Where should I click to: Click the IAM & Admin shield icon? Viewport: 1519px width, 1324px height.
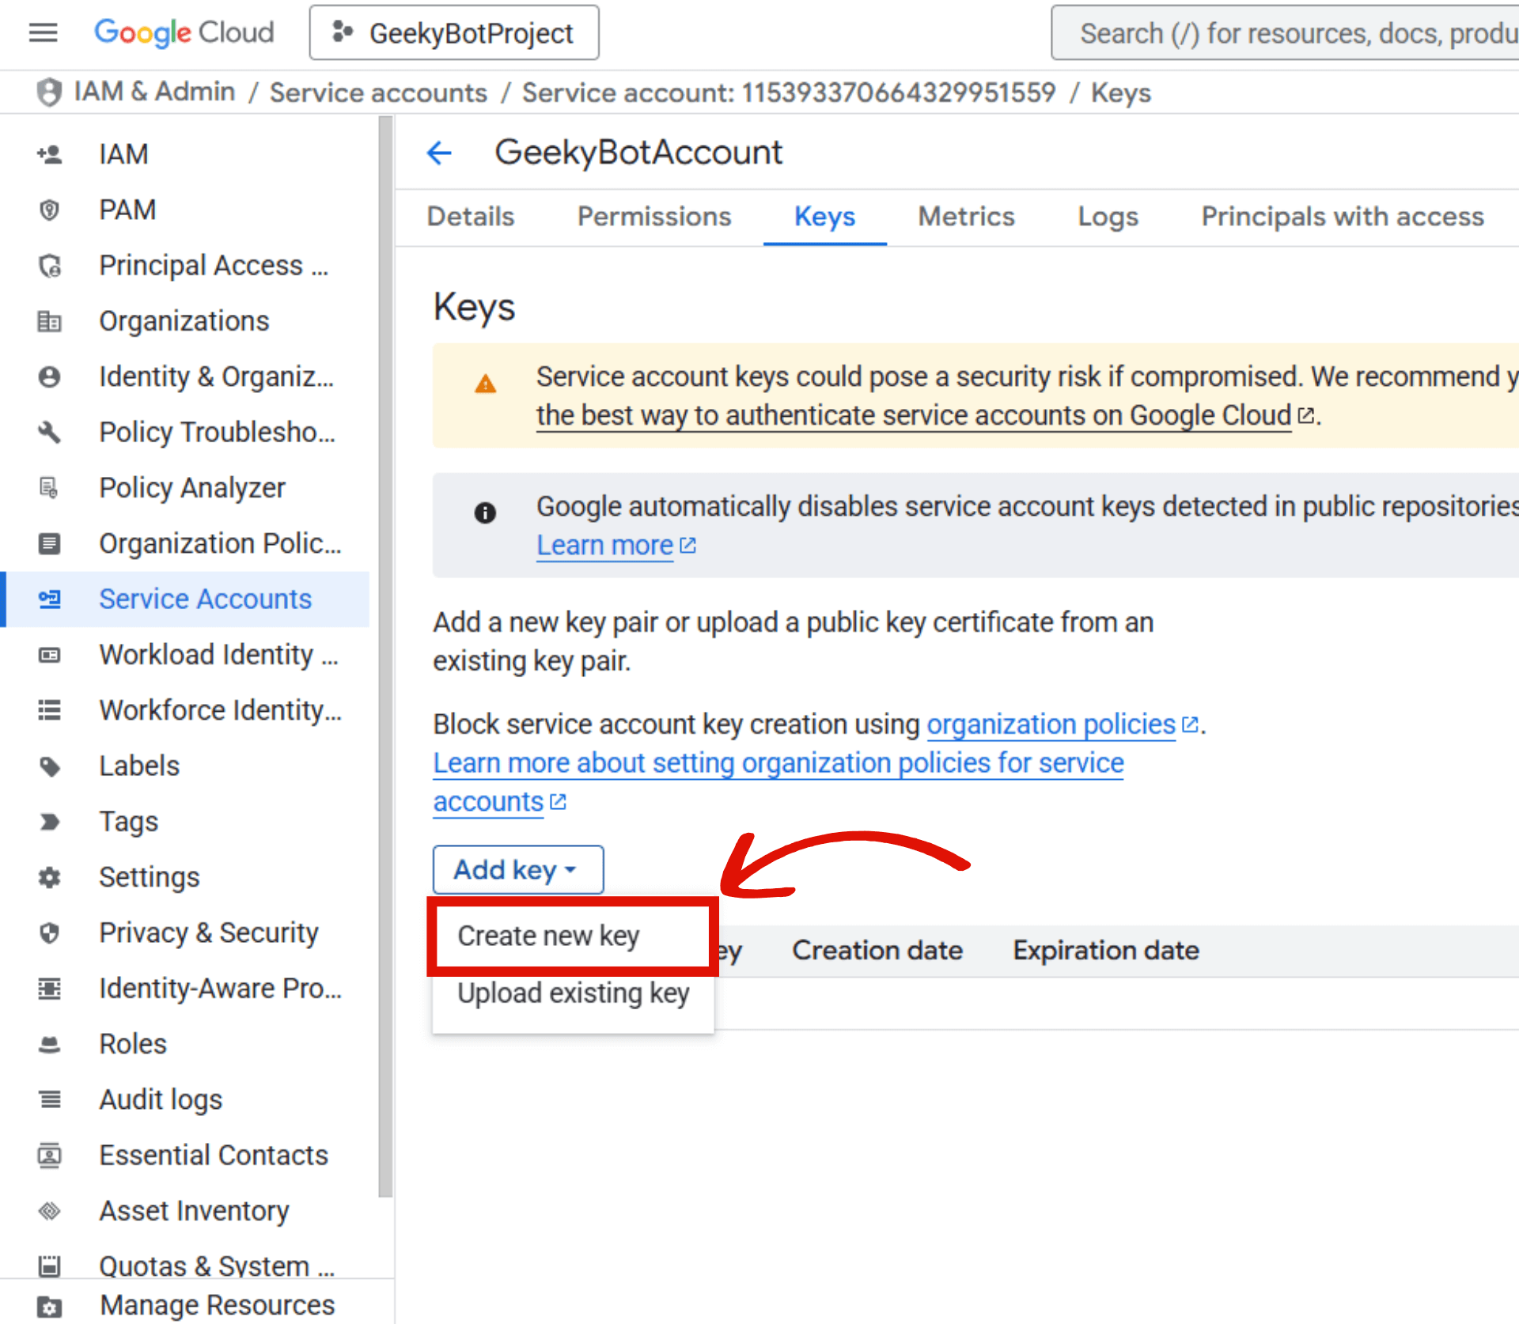(x=49, y=93)
